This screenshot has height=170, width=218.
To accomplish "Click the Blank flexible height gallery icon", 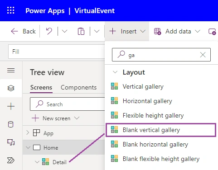I will 114,159.
